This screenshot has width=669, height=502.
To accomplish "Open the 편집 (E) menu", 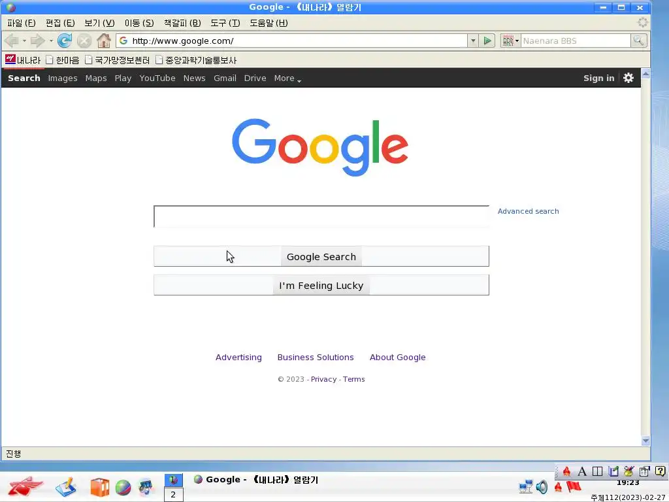I will (60, 23).
